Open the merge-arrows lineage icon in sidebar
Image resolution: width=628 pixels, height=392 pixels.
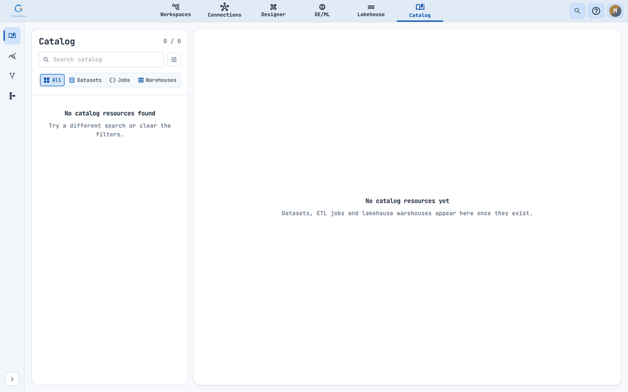coord(12,76)
